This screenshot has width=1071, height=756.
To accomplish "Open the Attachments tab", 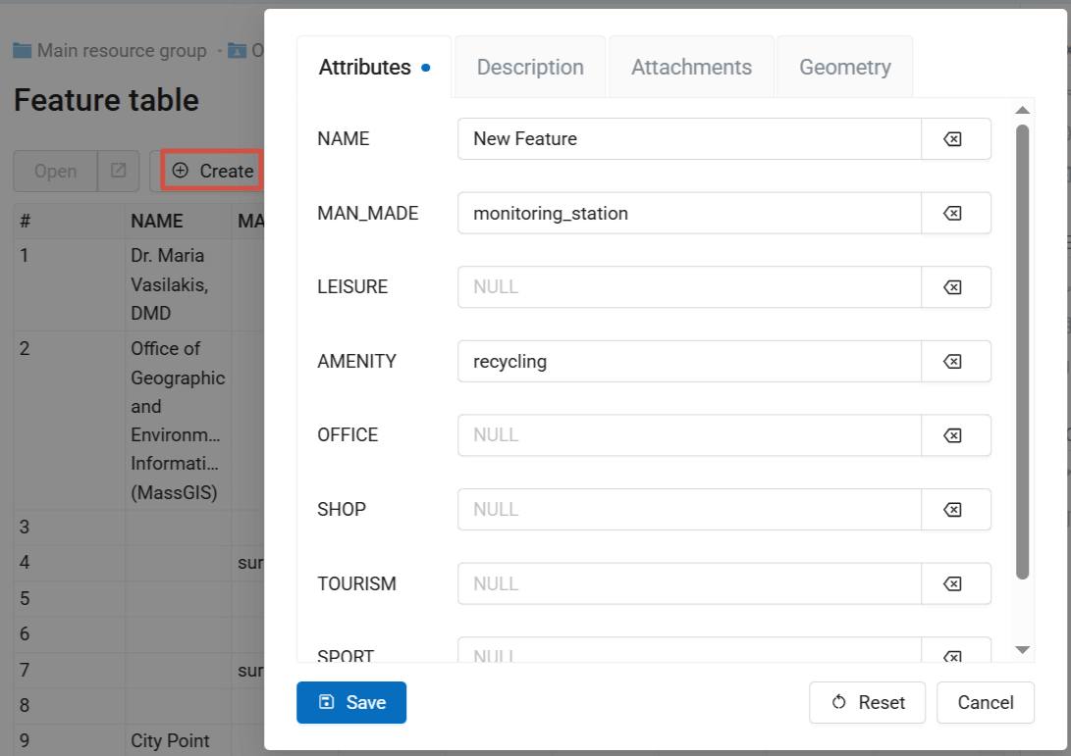I will (691, 68).
